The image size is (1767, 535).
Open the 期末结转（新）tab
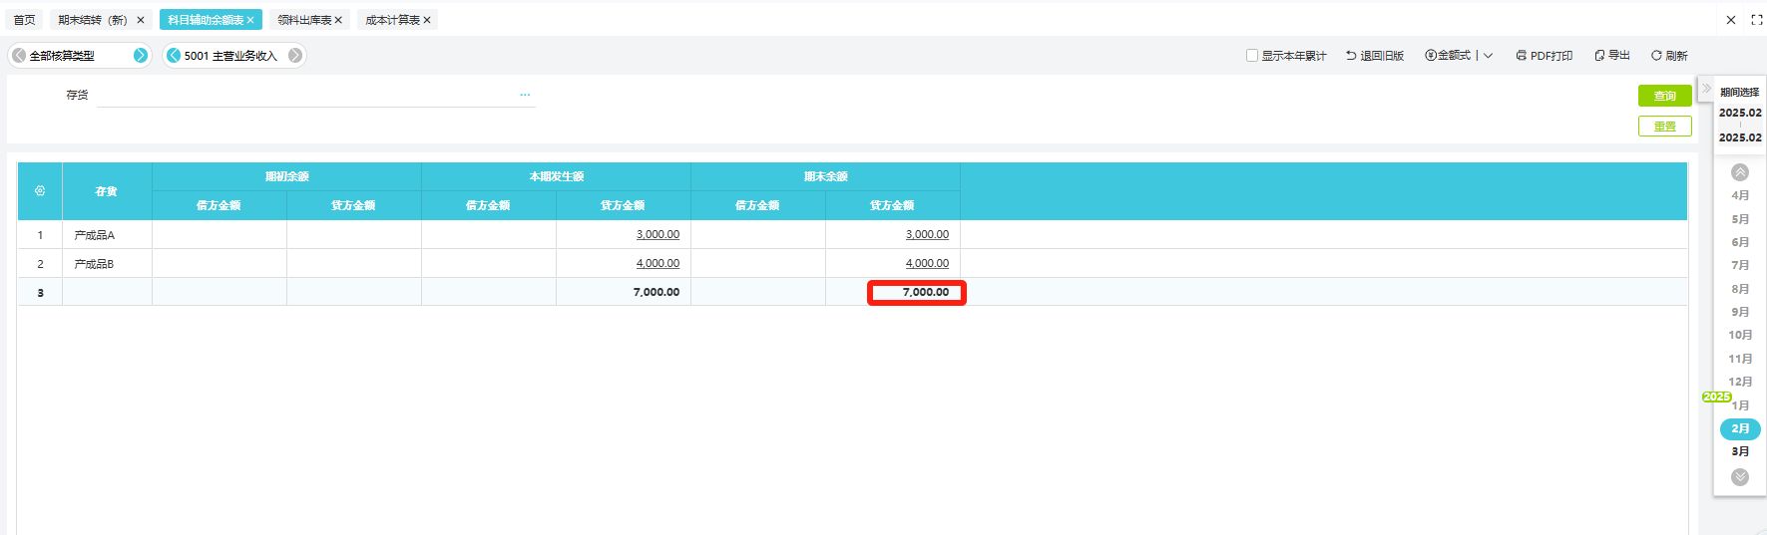pos(93,20)
